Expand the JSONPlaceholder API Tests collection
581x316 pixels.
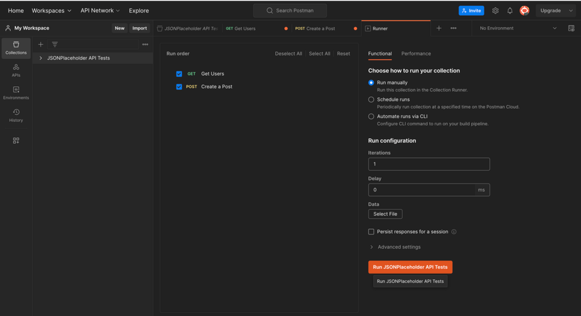coord(41,58)
